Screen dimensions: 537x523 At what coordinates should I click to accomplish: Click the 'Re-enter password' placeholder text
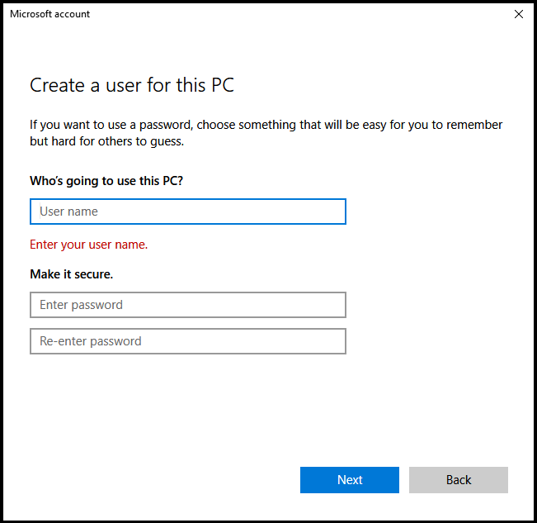(91, 341)
